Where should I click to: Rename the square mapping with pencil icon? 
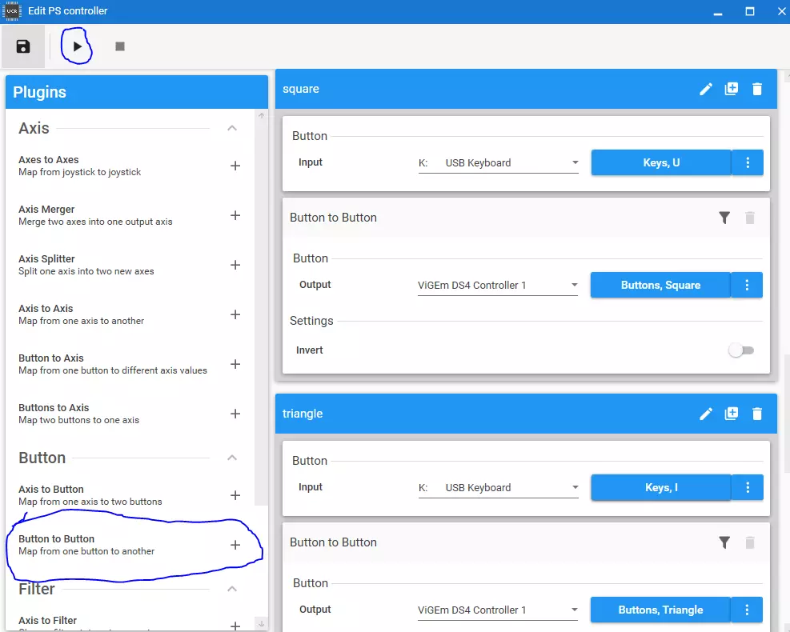coord(706,89)
